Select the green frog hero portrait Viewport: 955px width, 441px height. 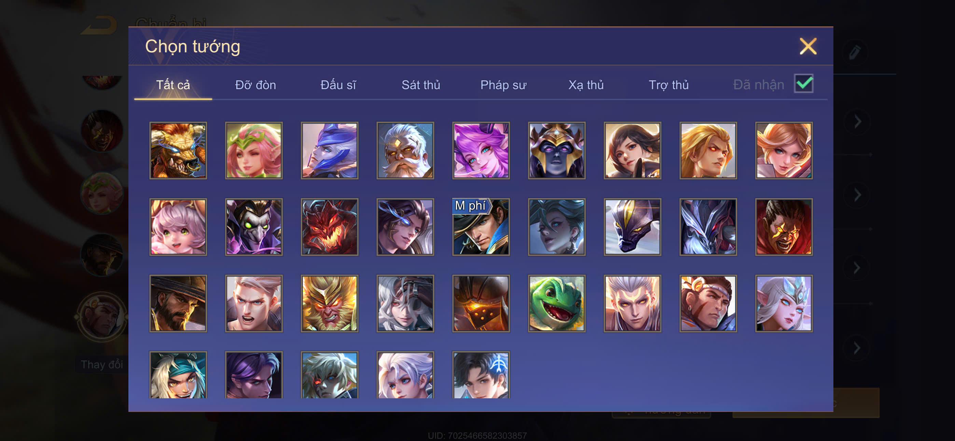pos(556,303)
